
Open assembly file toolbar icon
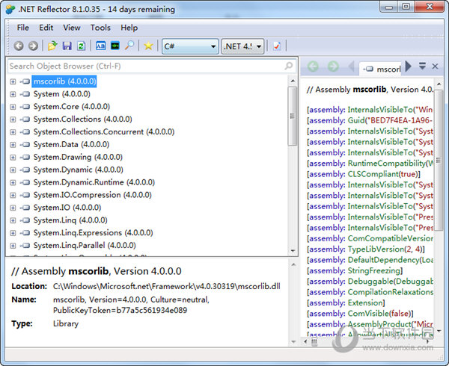52,46
